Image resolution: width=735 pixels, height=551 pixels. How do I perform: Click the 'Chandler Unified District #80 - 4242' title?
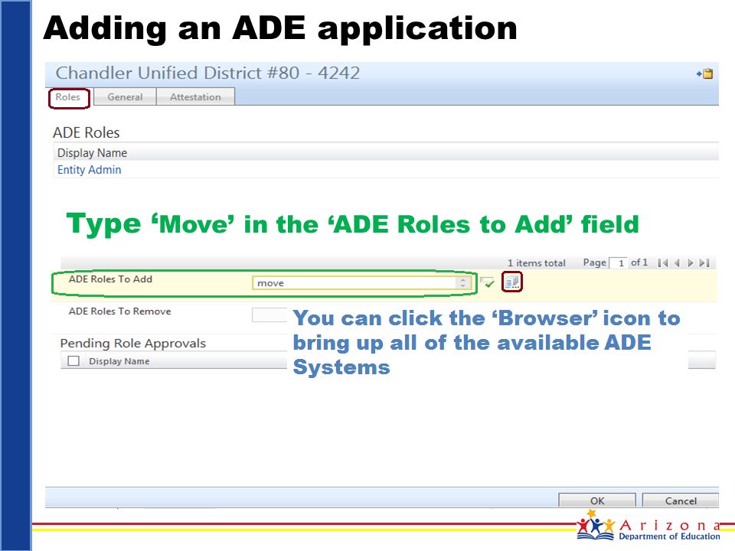tap(207, 73)
